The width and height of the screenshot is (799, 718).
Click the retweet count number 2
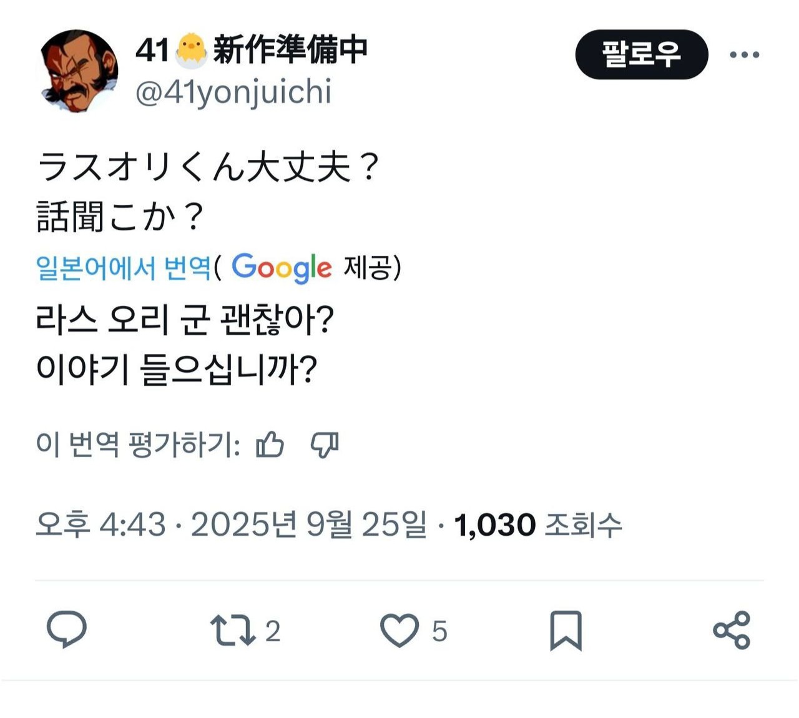click(272, 631)
